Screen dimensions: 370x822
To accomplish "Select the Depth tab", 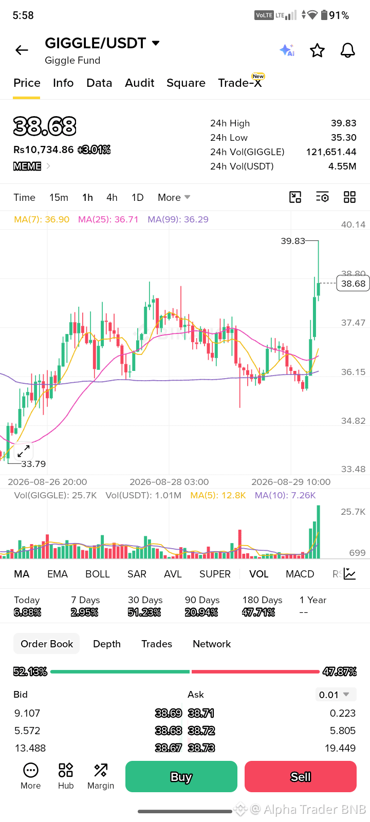I will (107, 644).
